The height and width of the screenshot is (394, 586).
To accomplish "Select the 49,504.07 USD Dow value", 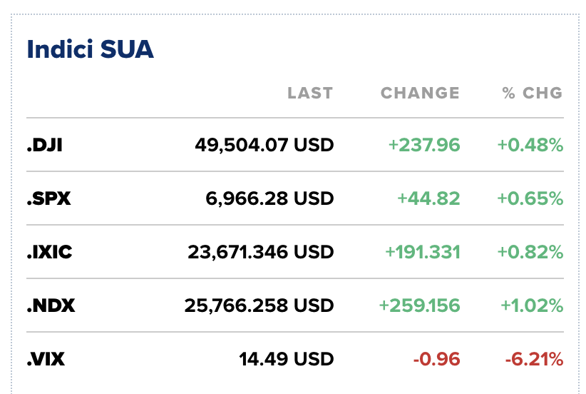I will tap(264, 146).
